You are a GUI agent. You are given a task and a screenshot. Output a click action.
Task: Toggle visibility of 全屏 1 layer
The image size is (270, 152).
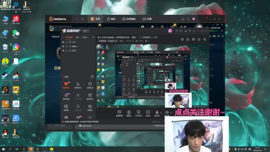click(63, 50)
